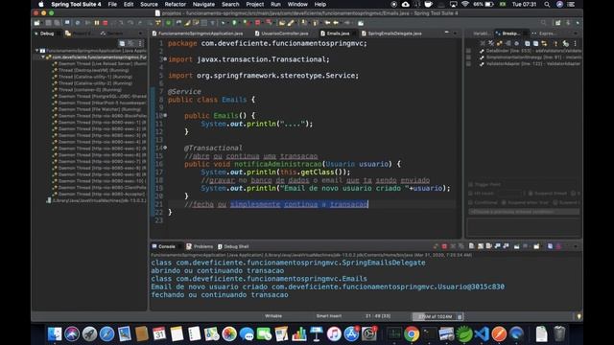Click the Debug view menu three-dots icon
This screenshot has width=614, height=345.
click(140, 43)
